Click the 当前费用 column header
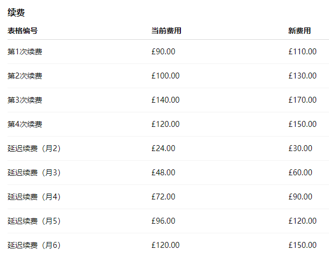Viewport: 329px width, 264px height. point(166,31)
